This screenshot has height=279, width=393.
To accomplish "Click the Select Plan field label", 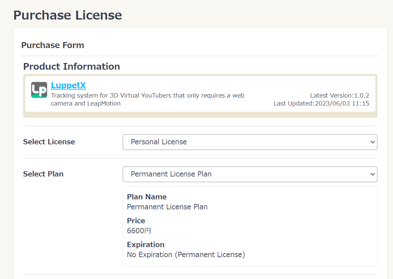I will point(43,174).
